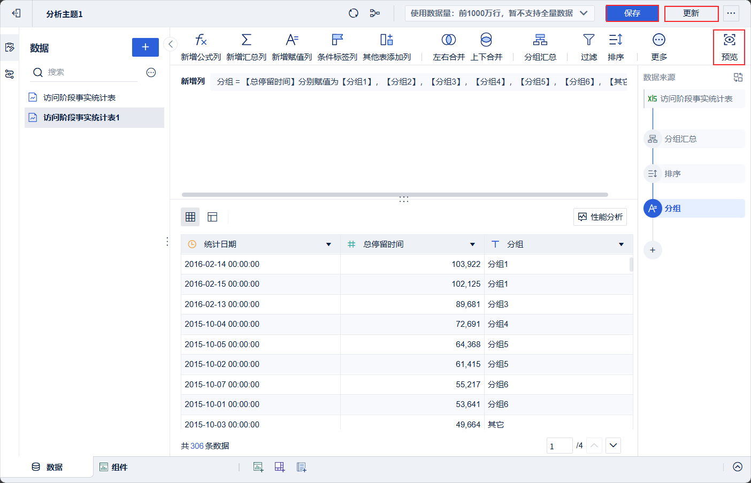751x483 pixels.
Task: Click the 搜索 search input field
Action: (91, 72)
